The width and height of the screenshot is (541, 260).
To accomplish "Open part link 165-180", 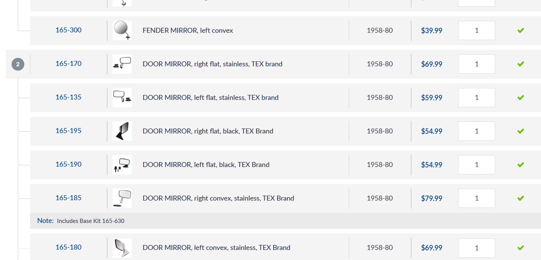I will click(x=69, y=247).
